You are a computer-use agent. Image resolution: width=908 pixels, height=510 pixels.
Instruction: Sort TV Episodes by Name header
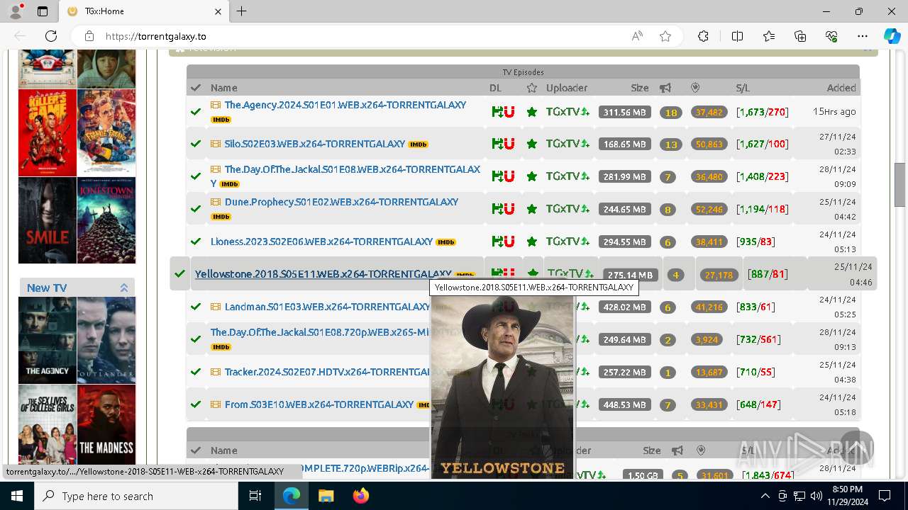click(x=223, y=88)
